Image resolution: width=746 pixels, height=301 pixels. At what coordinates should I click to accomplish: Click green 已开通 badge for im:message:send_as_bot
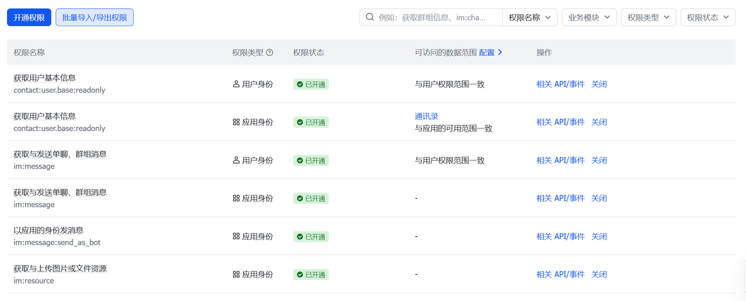(311, 236)
